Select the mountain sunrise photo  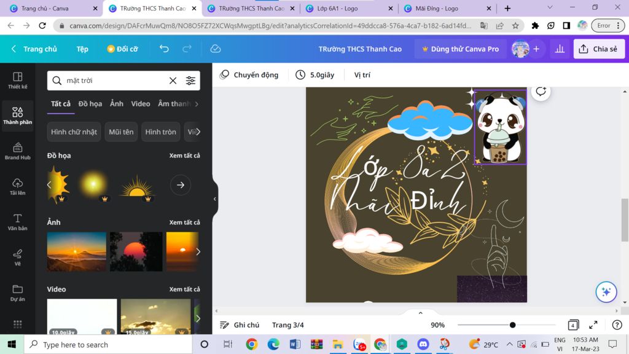[77, 251]
